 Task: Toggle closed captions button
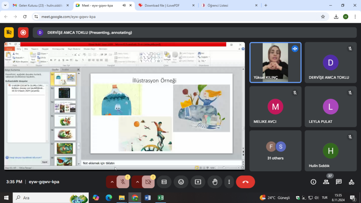point(164,182)
